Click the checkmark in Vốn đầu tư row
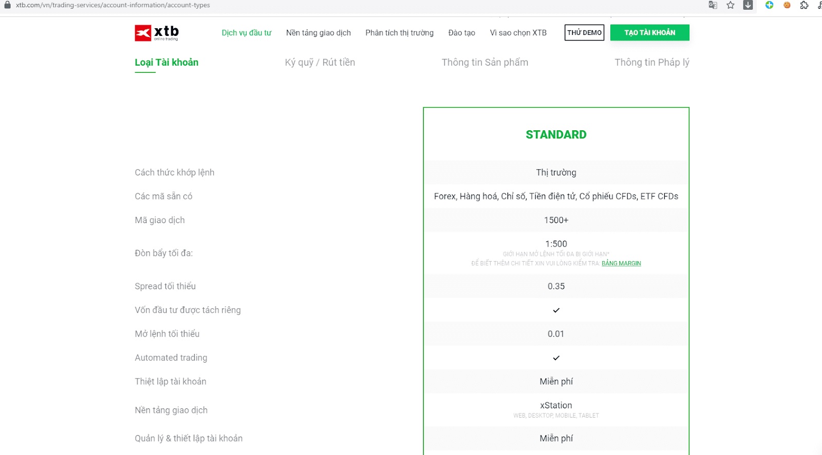The image size is (822, 455). 556,310
